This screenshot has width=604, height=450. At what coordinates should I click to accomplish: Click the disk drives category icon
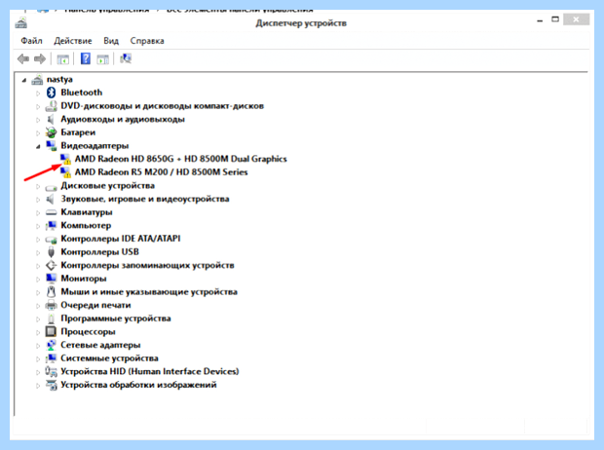pyautogui.click(x=51, y=188)
